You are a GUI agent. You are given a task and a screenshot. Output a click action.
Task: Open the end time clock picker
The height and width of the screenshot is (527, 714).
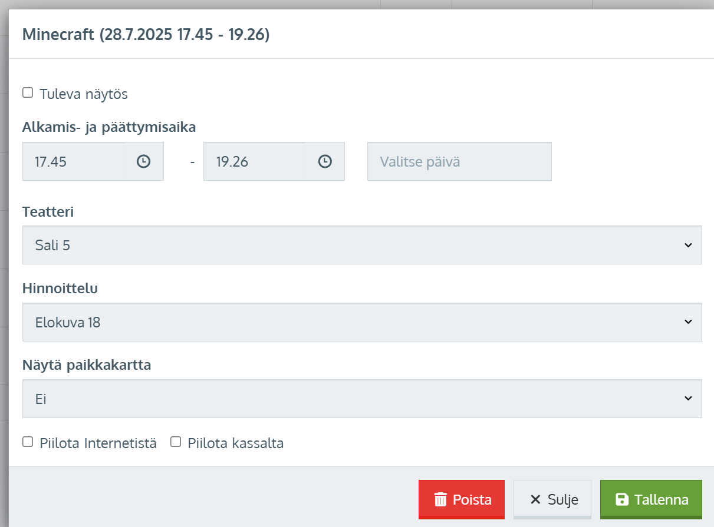pos(325,161)
